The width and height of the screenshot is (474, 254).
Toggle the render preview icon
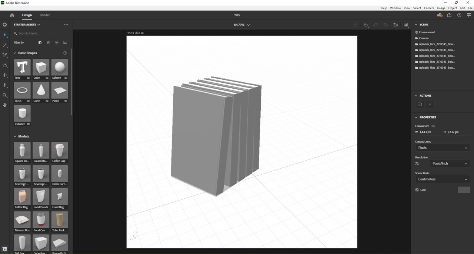[x=406, y=25]
